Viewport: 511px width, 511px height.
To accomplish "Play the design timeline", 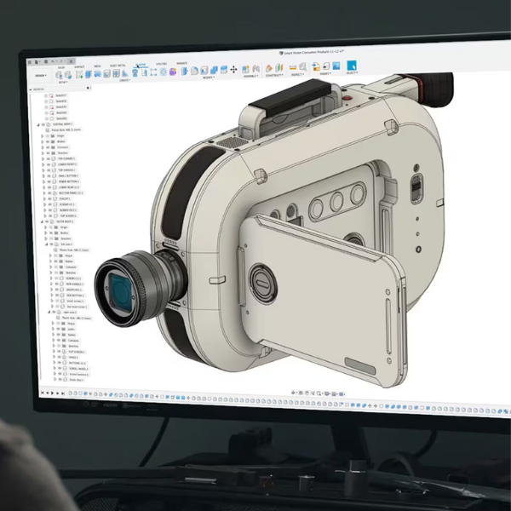I will pos(52,393).
